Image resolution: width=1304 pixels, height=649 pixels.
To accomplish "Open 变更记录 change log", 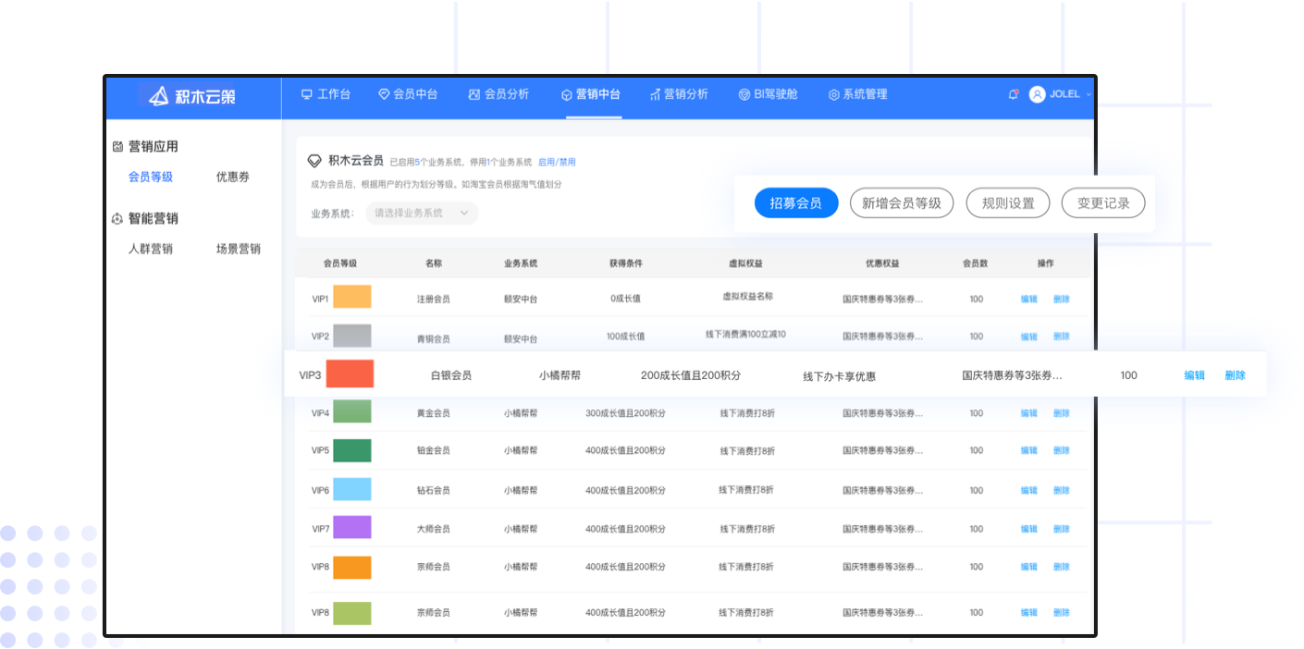I will [x=1102, y=203].
